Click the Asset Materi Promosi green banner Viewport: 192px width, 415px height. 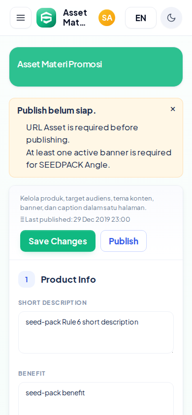(96, 67)
